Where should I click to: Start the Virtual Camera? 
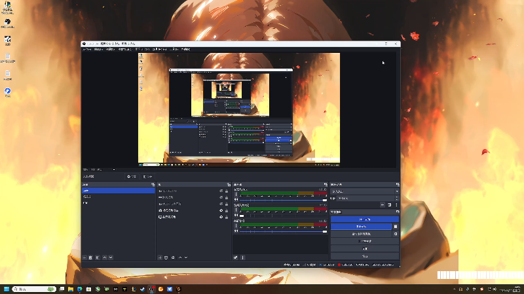tap(361, 234)
